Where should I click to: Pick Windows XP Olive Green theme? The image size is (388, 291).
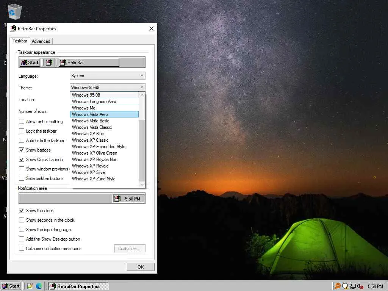[105, 153]
